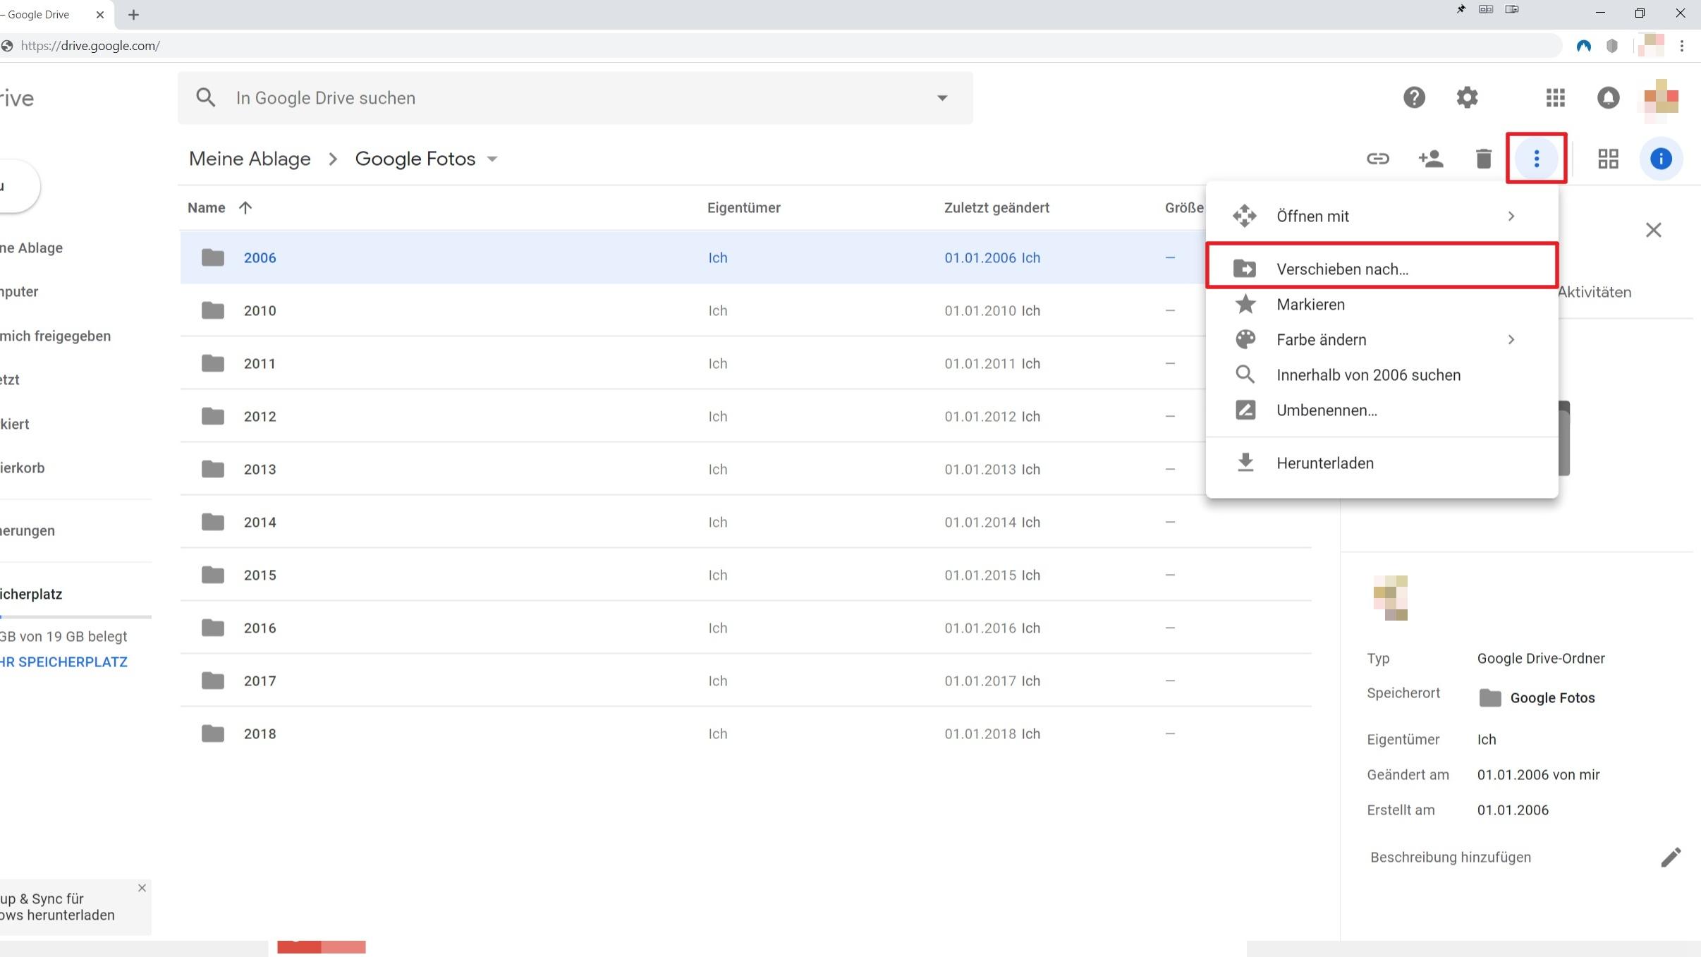The width and height of the screenshot is (1701, 957).
Task: Open the Google apps grid
Action: pos(1555,98)
